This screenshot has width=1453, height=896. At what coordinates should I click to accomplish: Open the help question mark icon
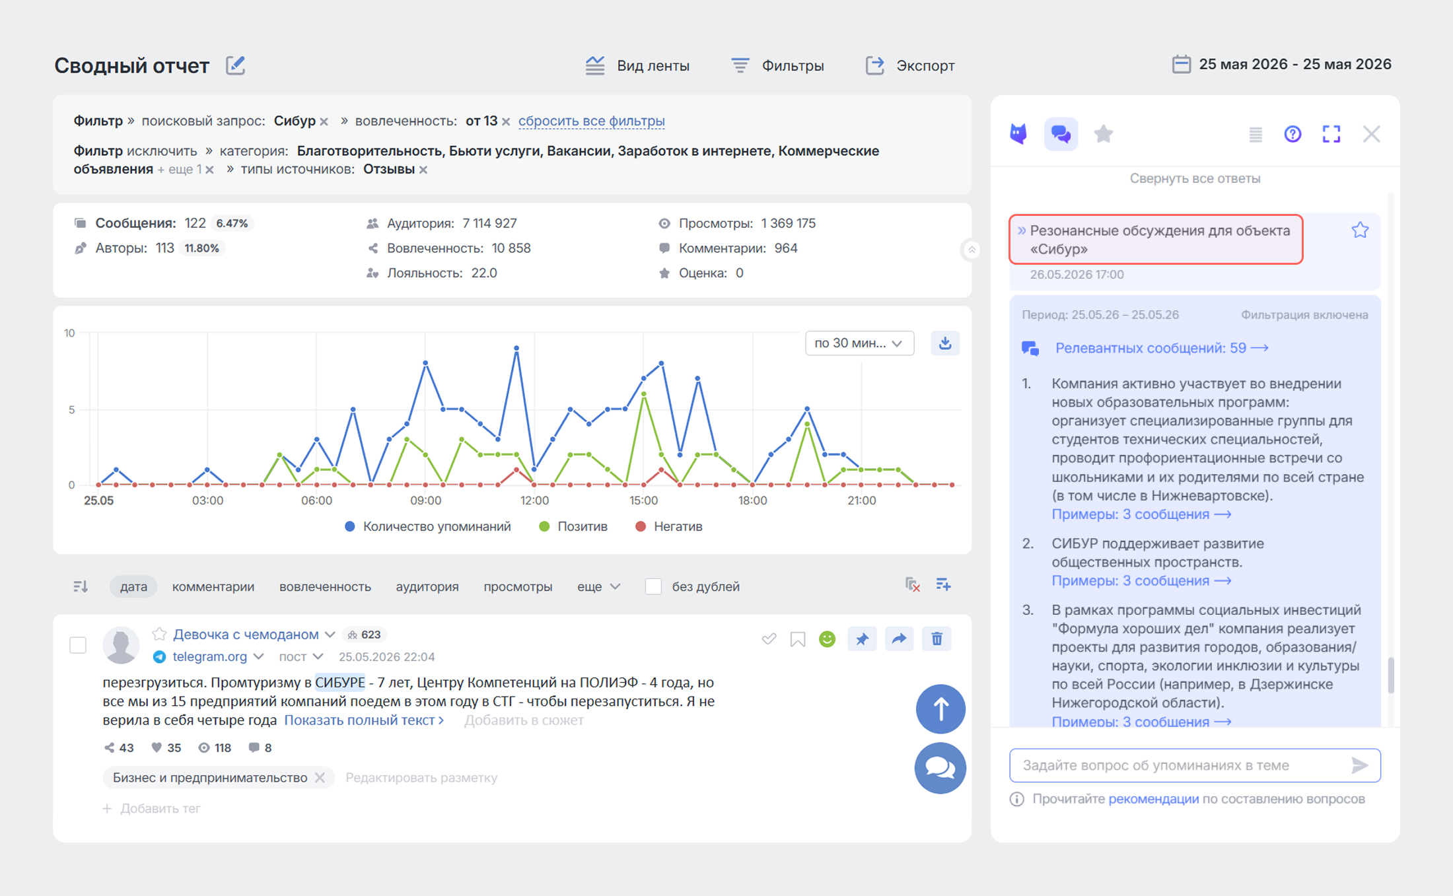coord(1293,134)
